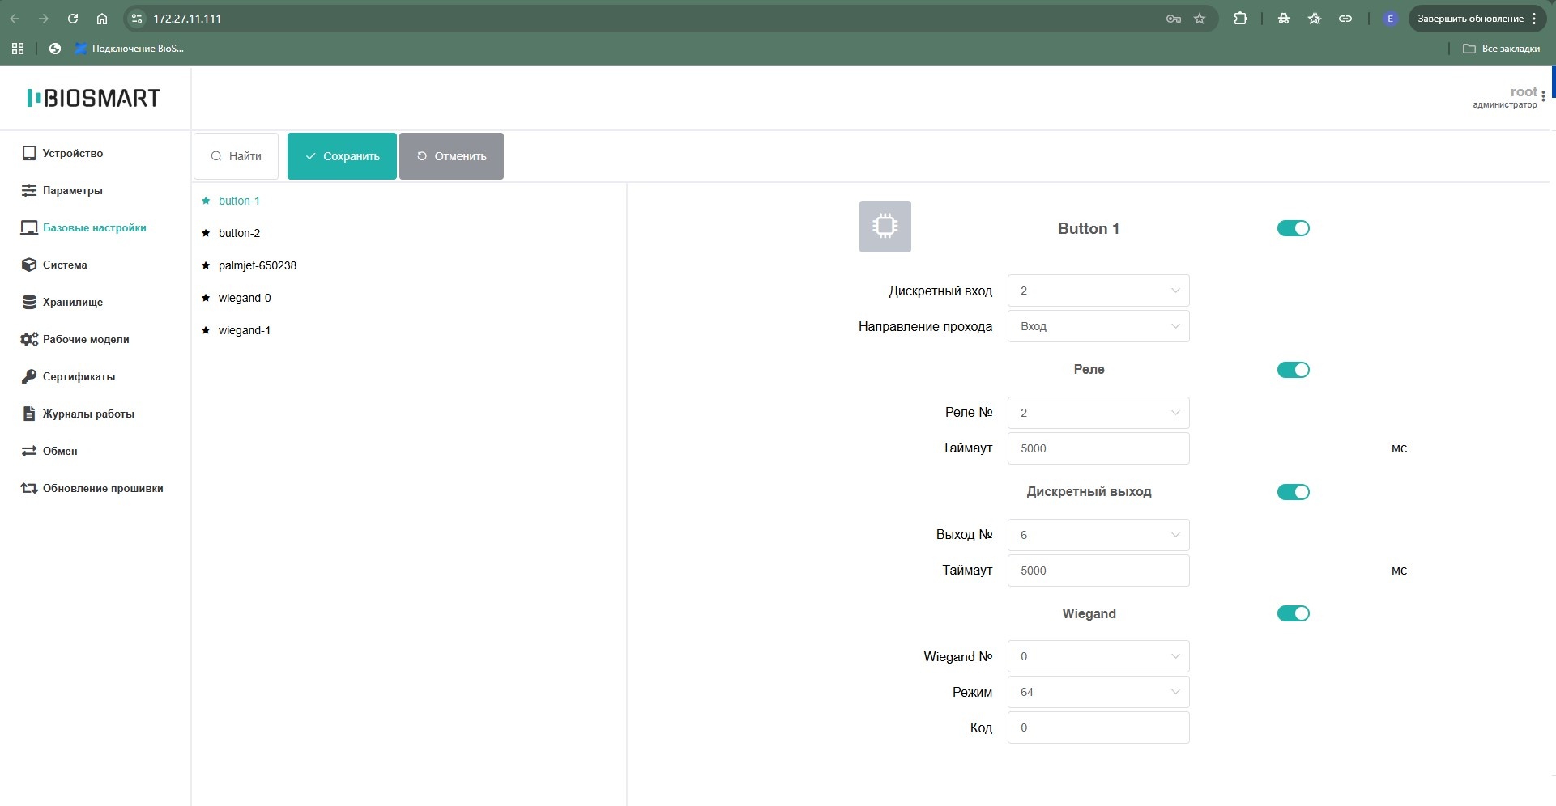Screen dimensions: 1556x806
Task: Click the Рабочие модели gears icon
Action: (x=29, y=339)
